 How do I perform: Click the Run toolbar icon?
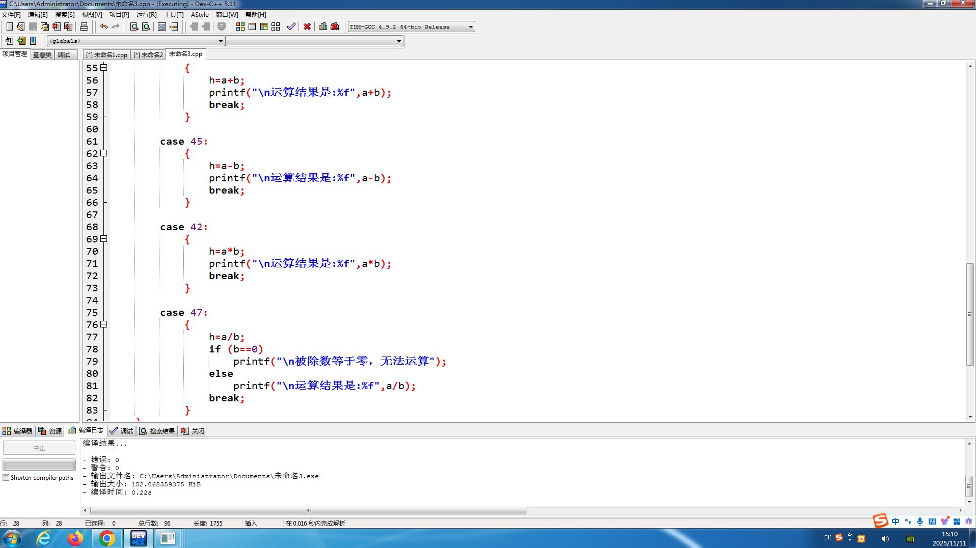pos(252,26)
